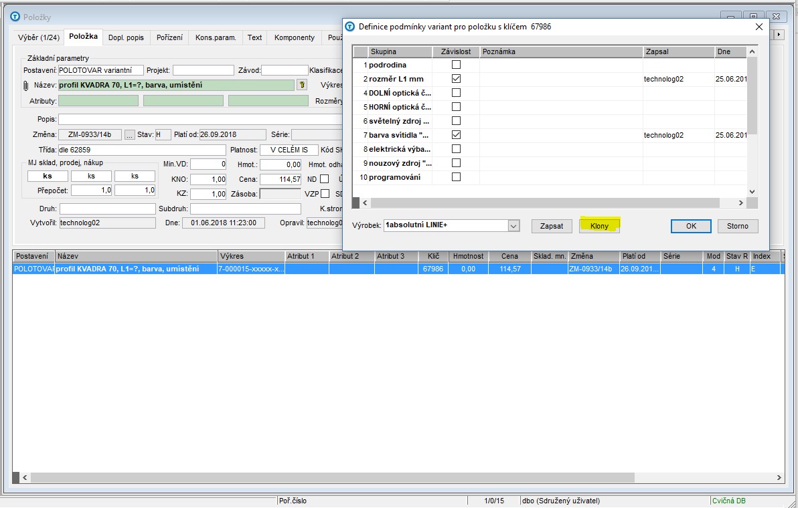The image size is (798, 508).
Task: Toggle Závislost checkbox for HORNÍ optická row
Action: [456, 107]
